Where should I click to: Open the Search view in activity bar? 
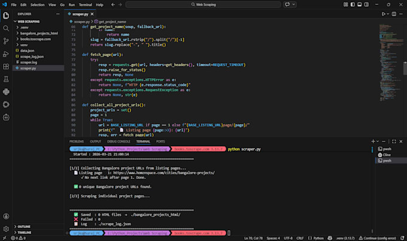tap(6, 28)
